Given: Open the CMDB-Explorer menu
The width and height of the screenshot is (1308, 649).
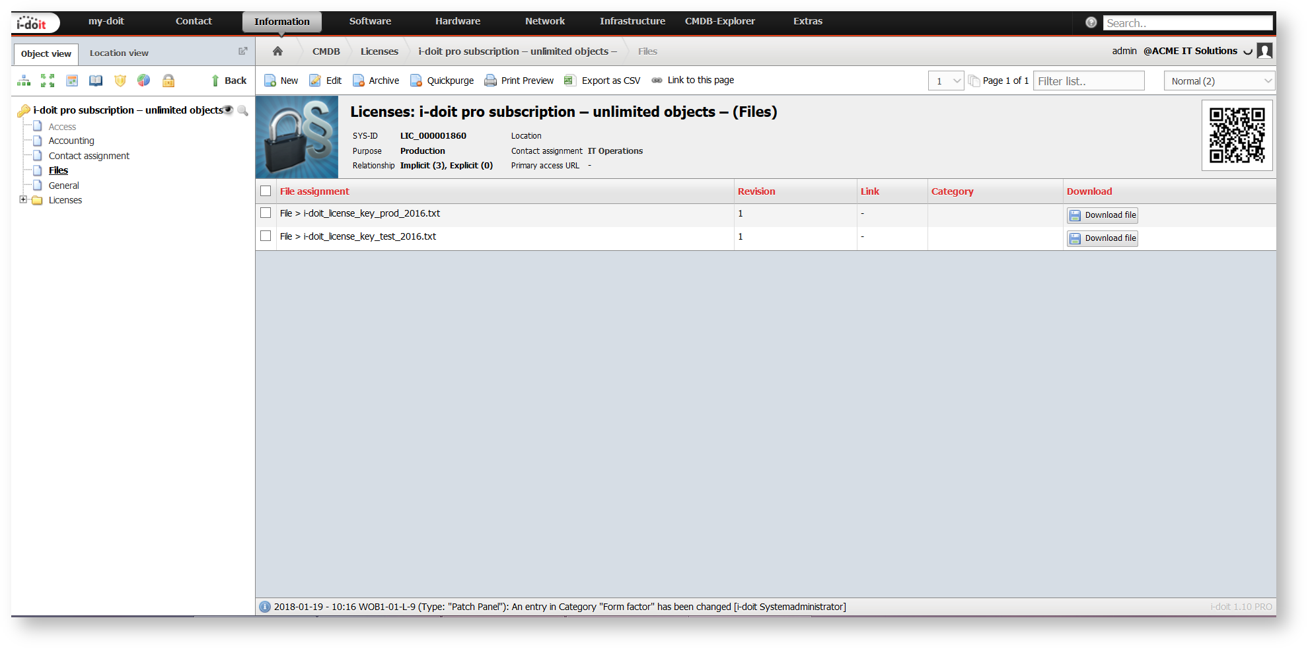Looking at the screenshot, I should click(x=720, y=21).
